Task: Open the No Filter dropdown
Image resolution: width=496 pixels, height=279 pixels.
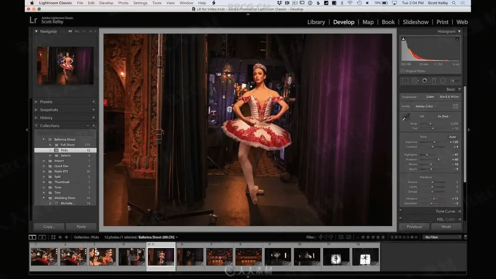Action: click(442, 237)
